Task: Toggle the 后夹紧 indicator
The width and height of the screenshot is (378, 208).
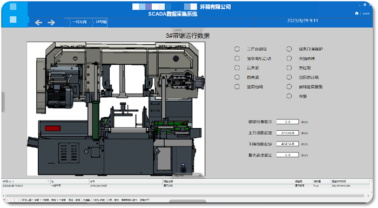Action: pos(237,68)
